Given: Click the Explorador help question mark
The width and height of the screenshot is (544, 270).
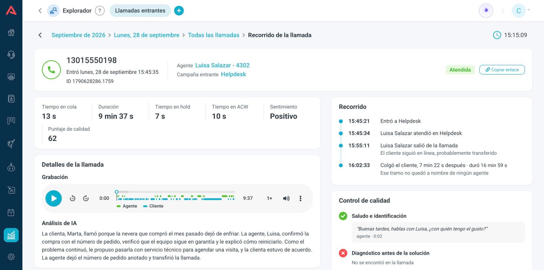Looking at the screenshot, I should tap(100, 11).
